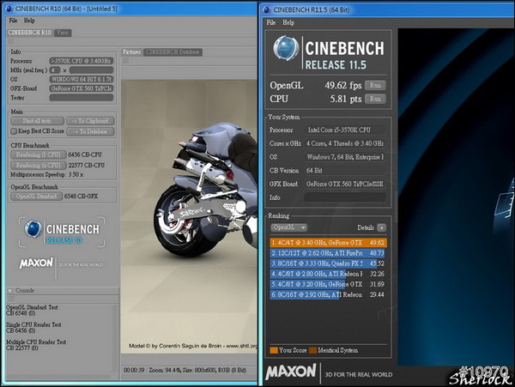Switch to the CINEBENCH Database tab
Screen dimensions: 515x387
tap(174, 51)
